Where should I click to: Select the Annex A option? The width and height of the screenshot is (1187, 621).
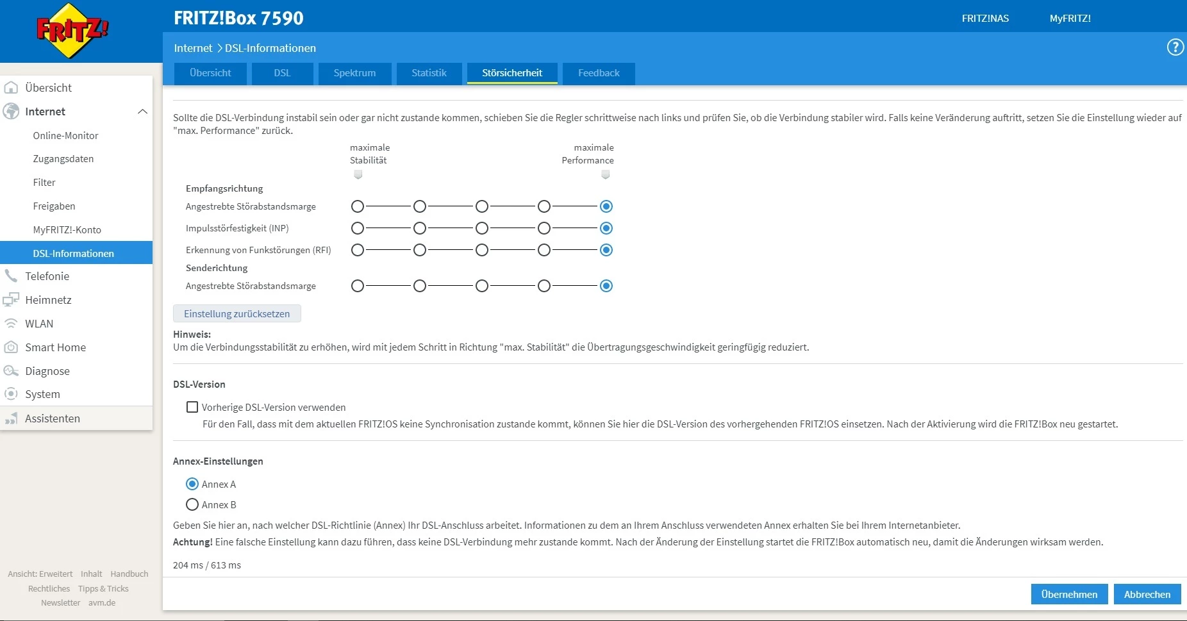click(192, 484)
